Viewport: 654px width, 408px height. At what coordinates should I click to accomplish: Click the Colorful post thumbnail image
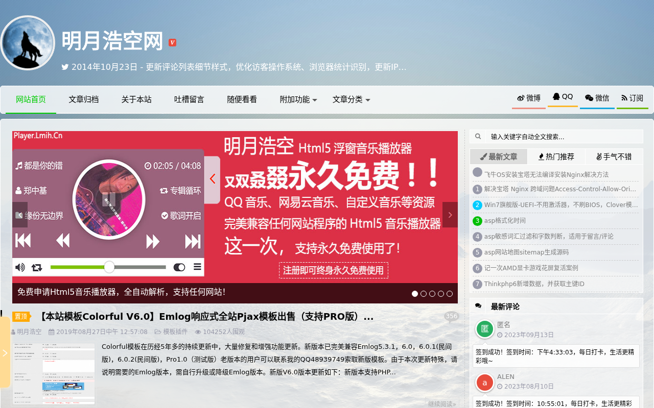click(x=54, y=374)
